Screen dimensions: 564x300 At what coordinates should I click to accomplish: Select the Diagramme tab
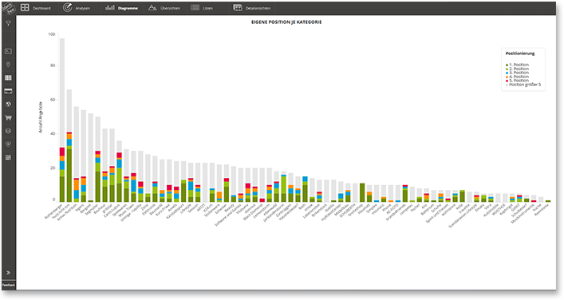click(x=121, y=8)
